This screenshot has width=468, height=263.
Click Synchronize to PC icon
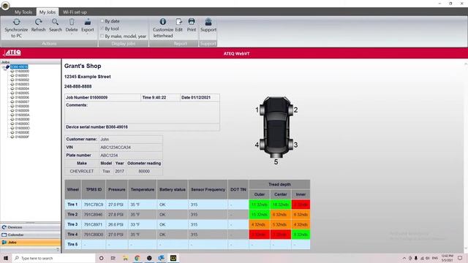(16, 22)
